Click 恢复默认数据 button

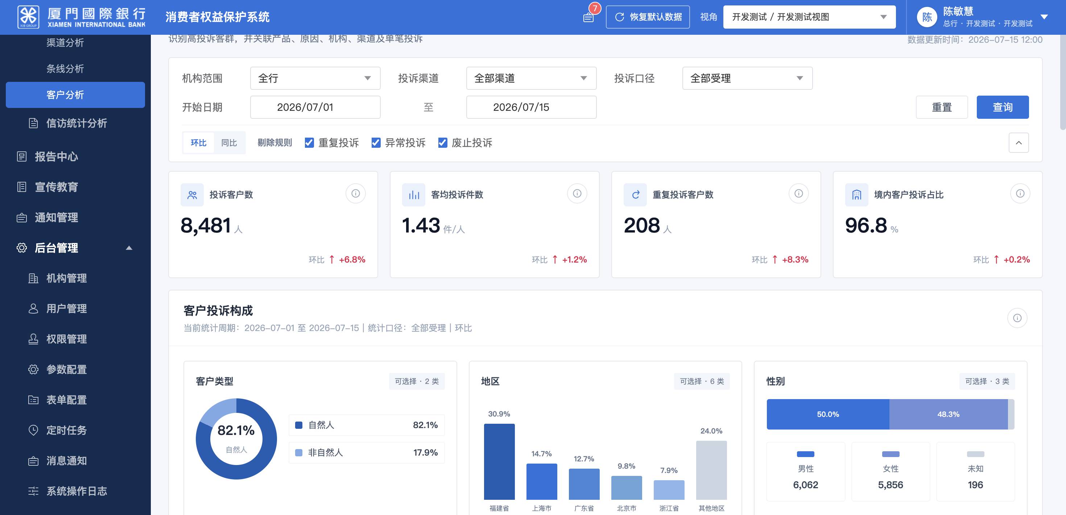point(648,17)
